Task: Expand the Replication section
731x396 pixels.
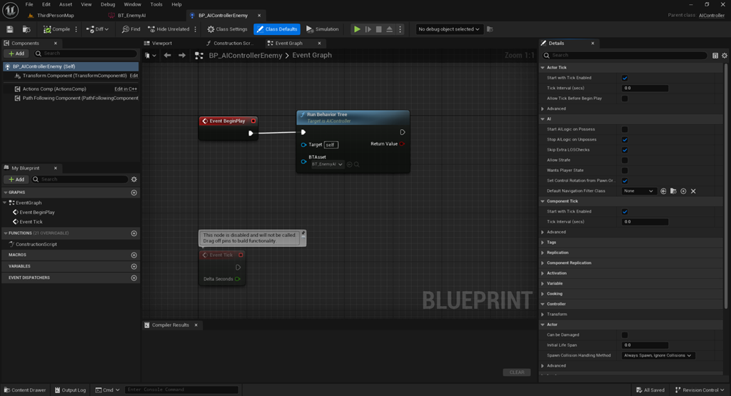Action: coord(543,253)
